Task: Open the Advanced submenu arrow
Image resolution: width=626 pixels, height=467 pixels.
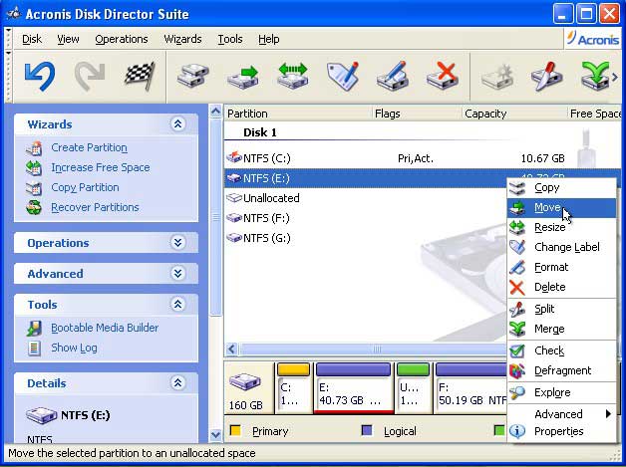Action: (608, 414)
